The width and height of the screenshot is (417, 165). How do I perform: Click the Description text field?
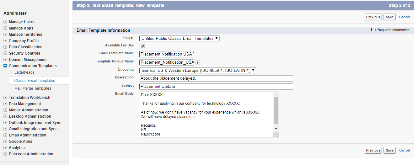216,78
